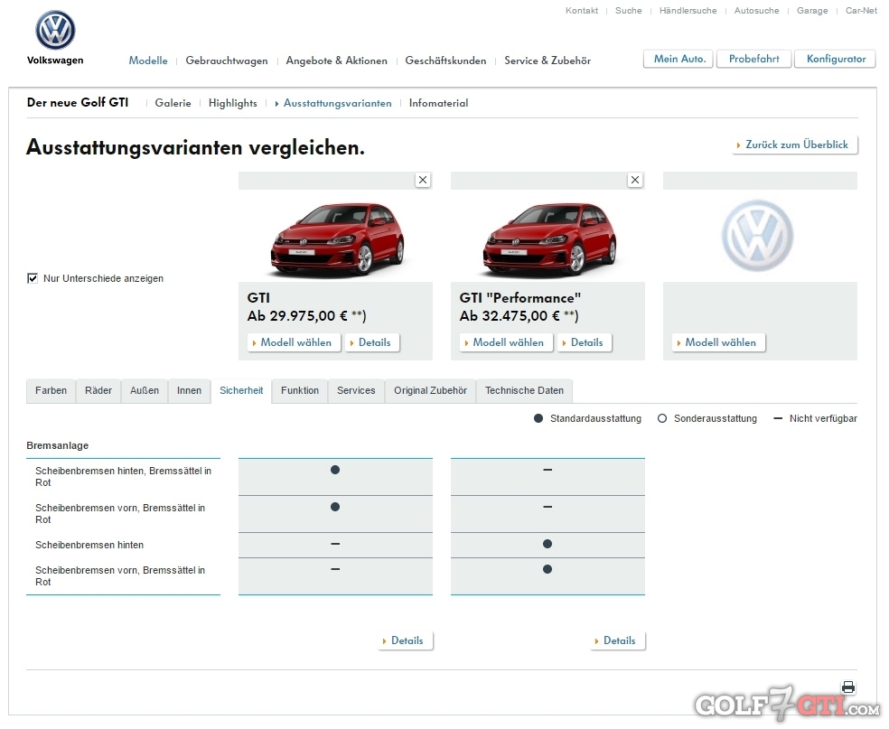The width and height of the screenshot is (889, 729).
Task: Select the Sicherheit tab
Action: click(241, 390)
